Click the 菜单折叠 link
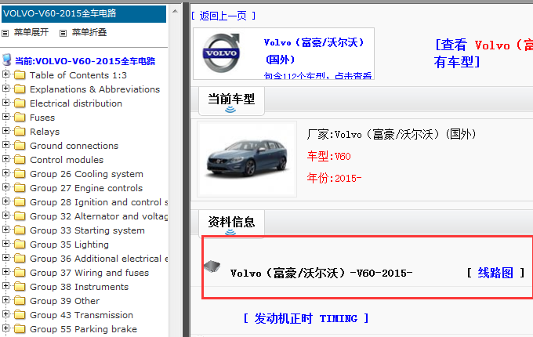The width and height of the screenshot is (533, 337). click(89, 33)
